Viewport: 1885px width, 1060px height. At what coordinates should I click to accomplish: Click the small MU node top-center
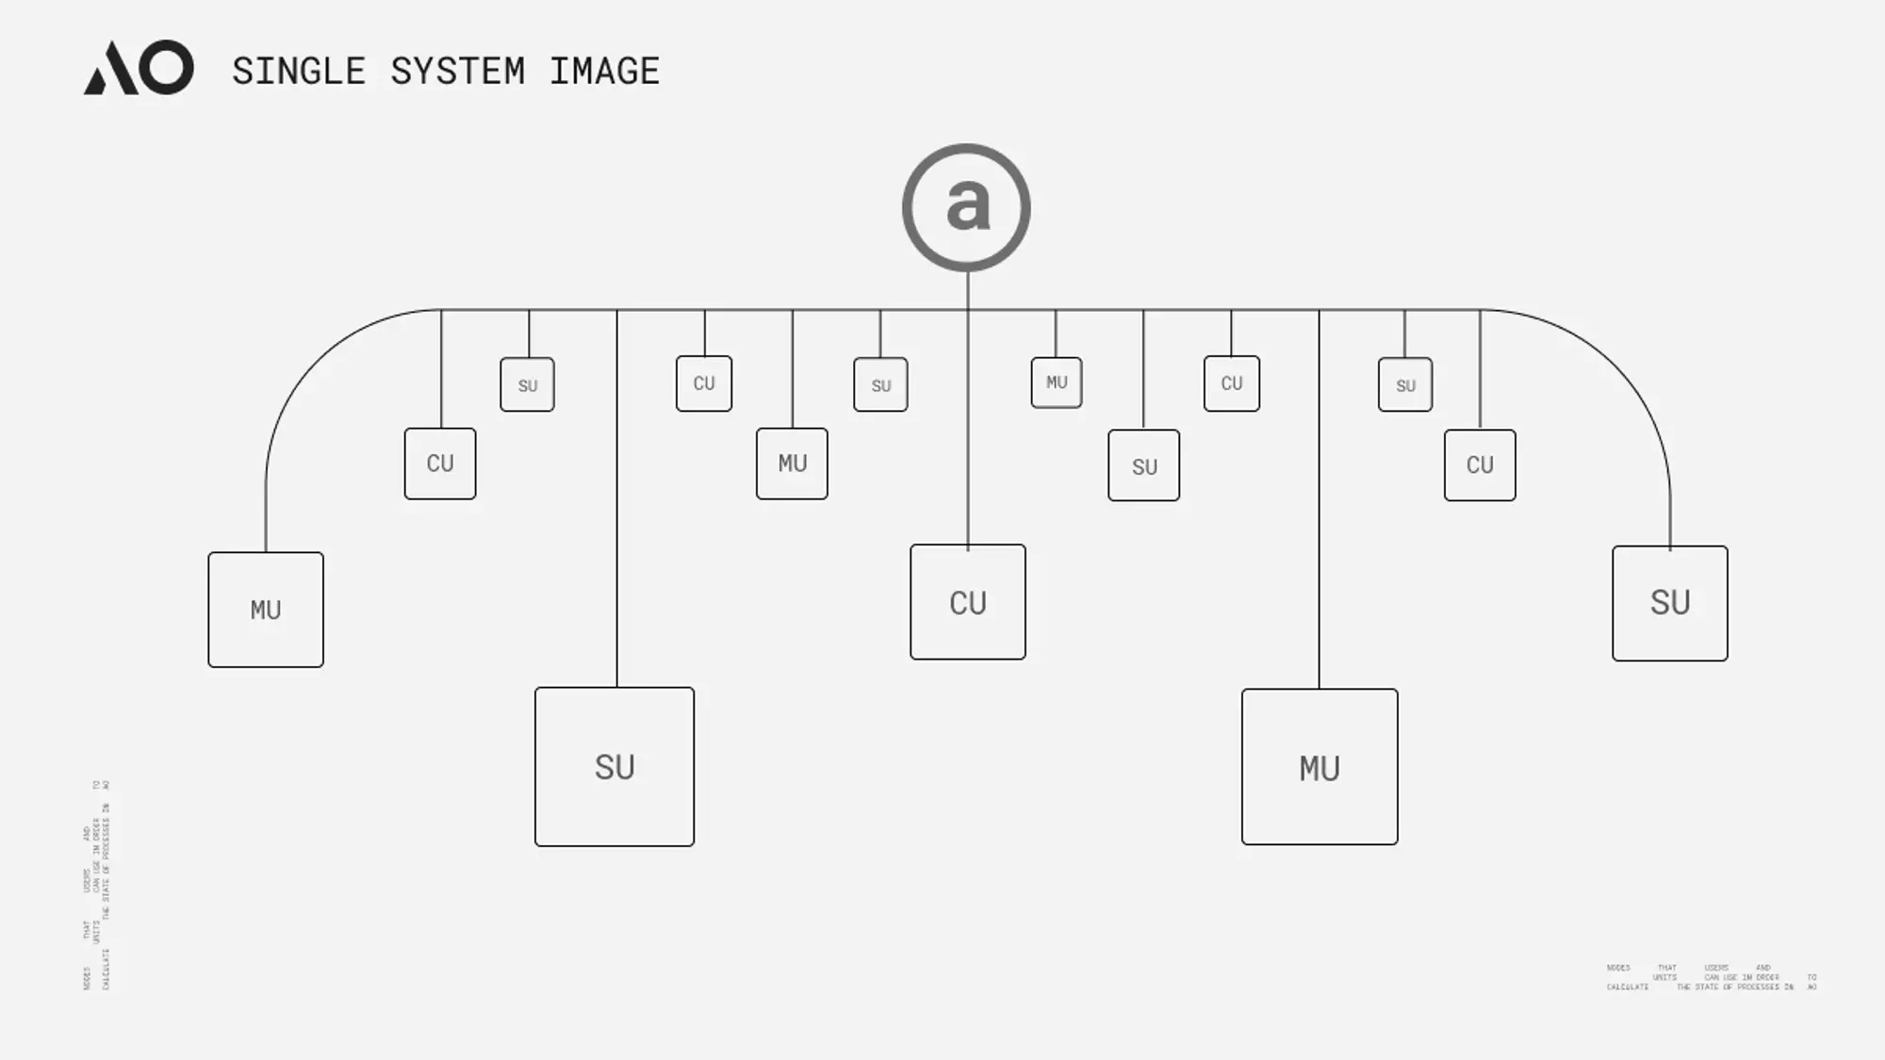coord(1056,382)
